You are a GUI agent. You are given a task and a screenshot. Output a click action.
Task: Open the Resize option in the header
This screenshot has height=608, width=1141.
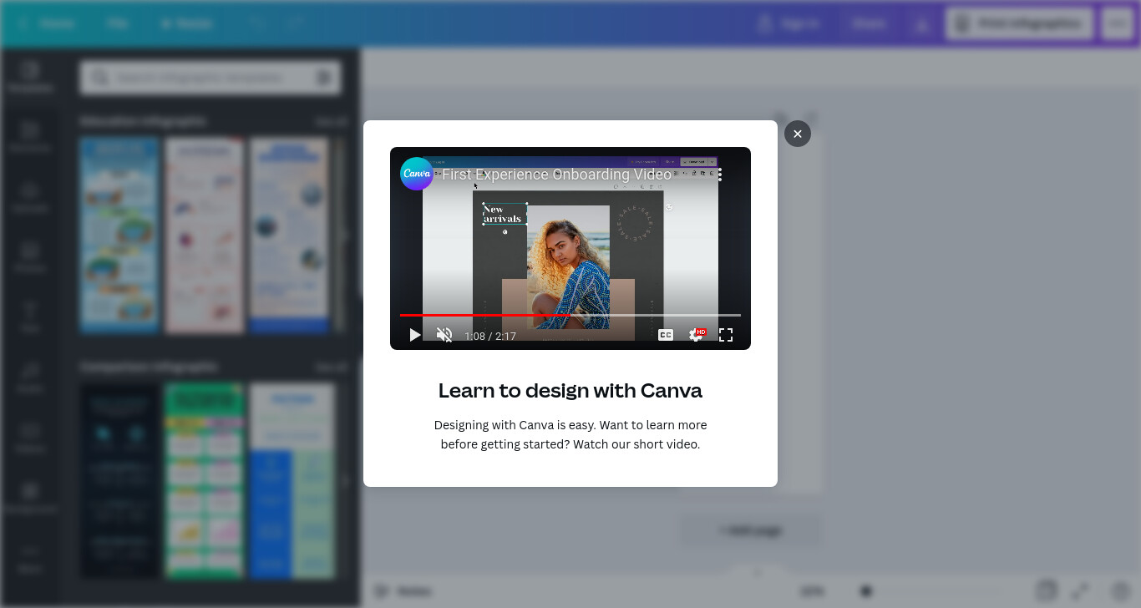(188, 23)
